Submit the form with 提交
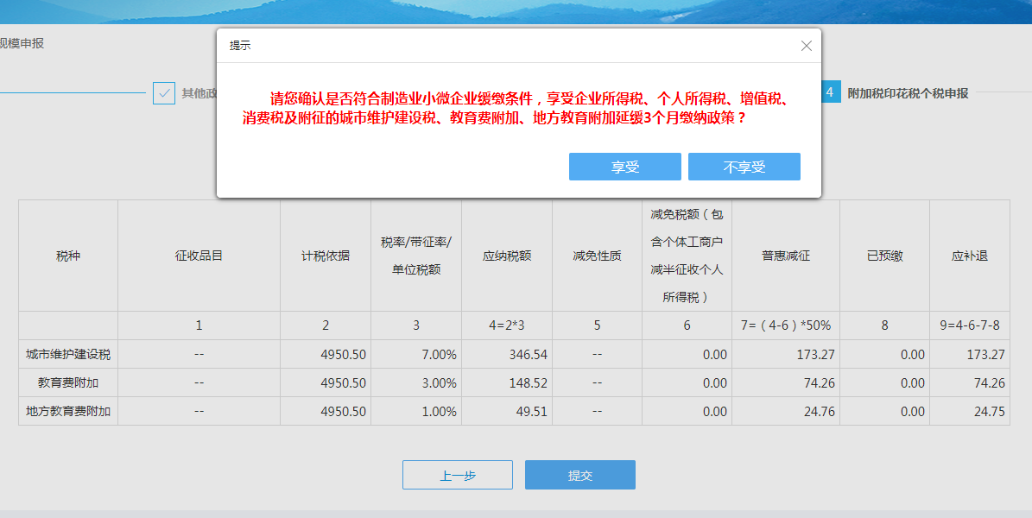 579,475
